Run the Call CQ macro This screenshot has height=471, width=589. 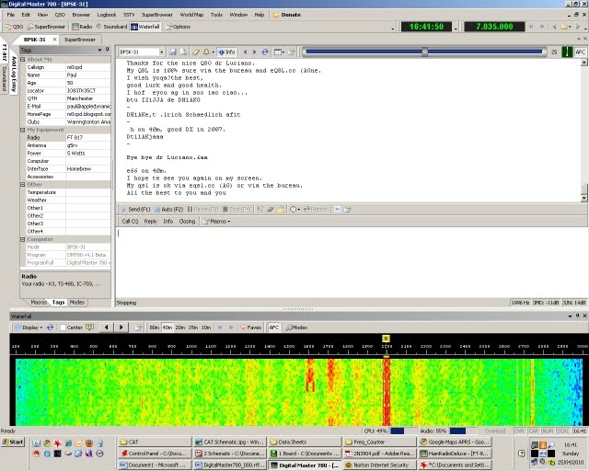[130, 221]
